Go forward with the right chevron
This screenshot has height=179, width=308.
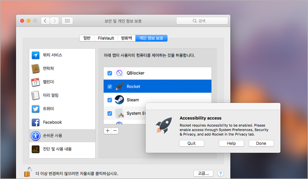click(x=55, y=21)
